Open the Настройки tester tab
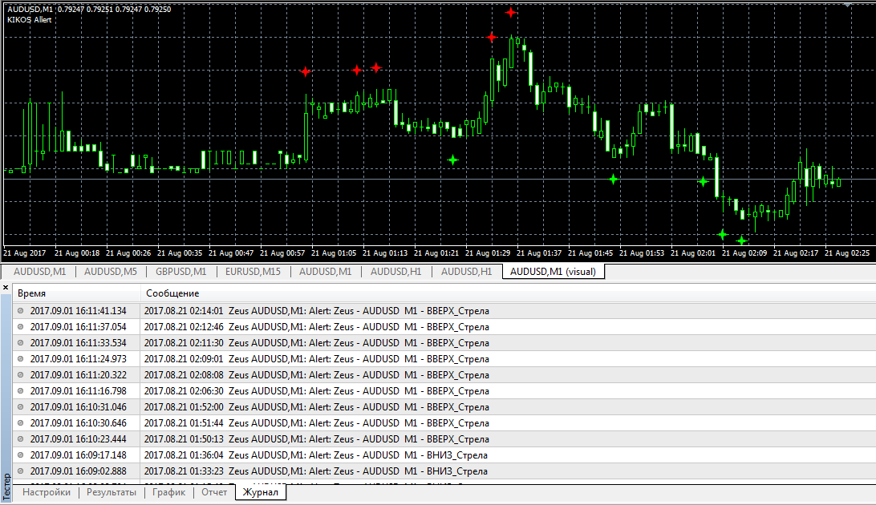This screenshot has width=876, height=505. coord(47,492)
